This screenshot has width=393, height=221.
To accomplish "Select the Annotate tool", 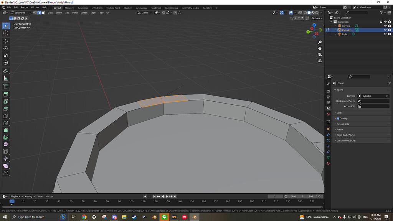I will coord(6,71).
